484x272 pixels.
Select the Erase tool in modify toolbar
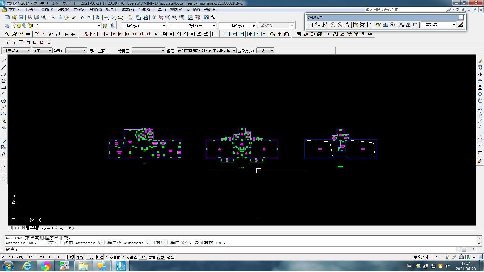(x=480, y=61)
